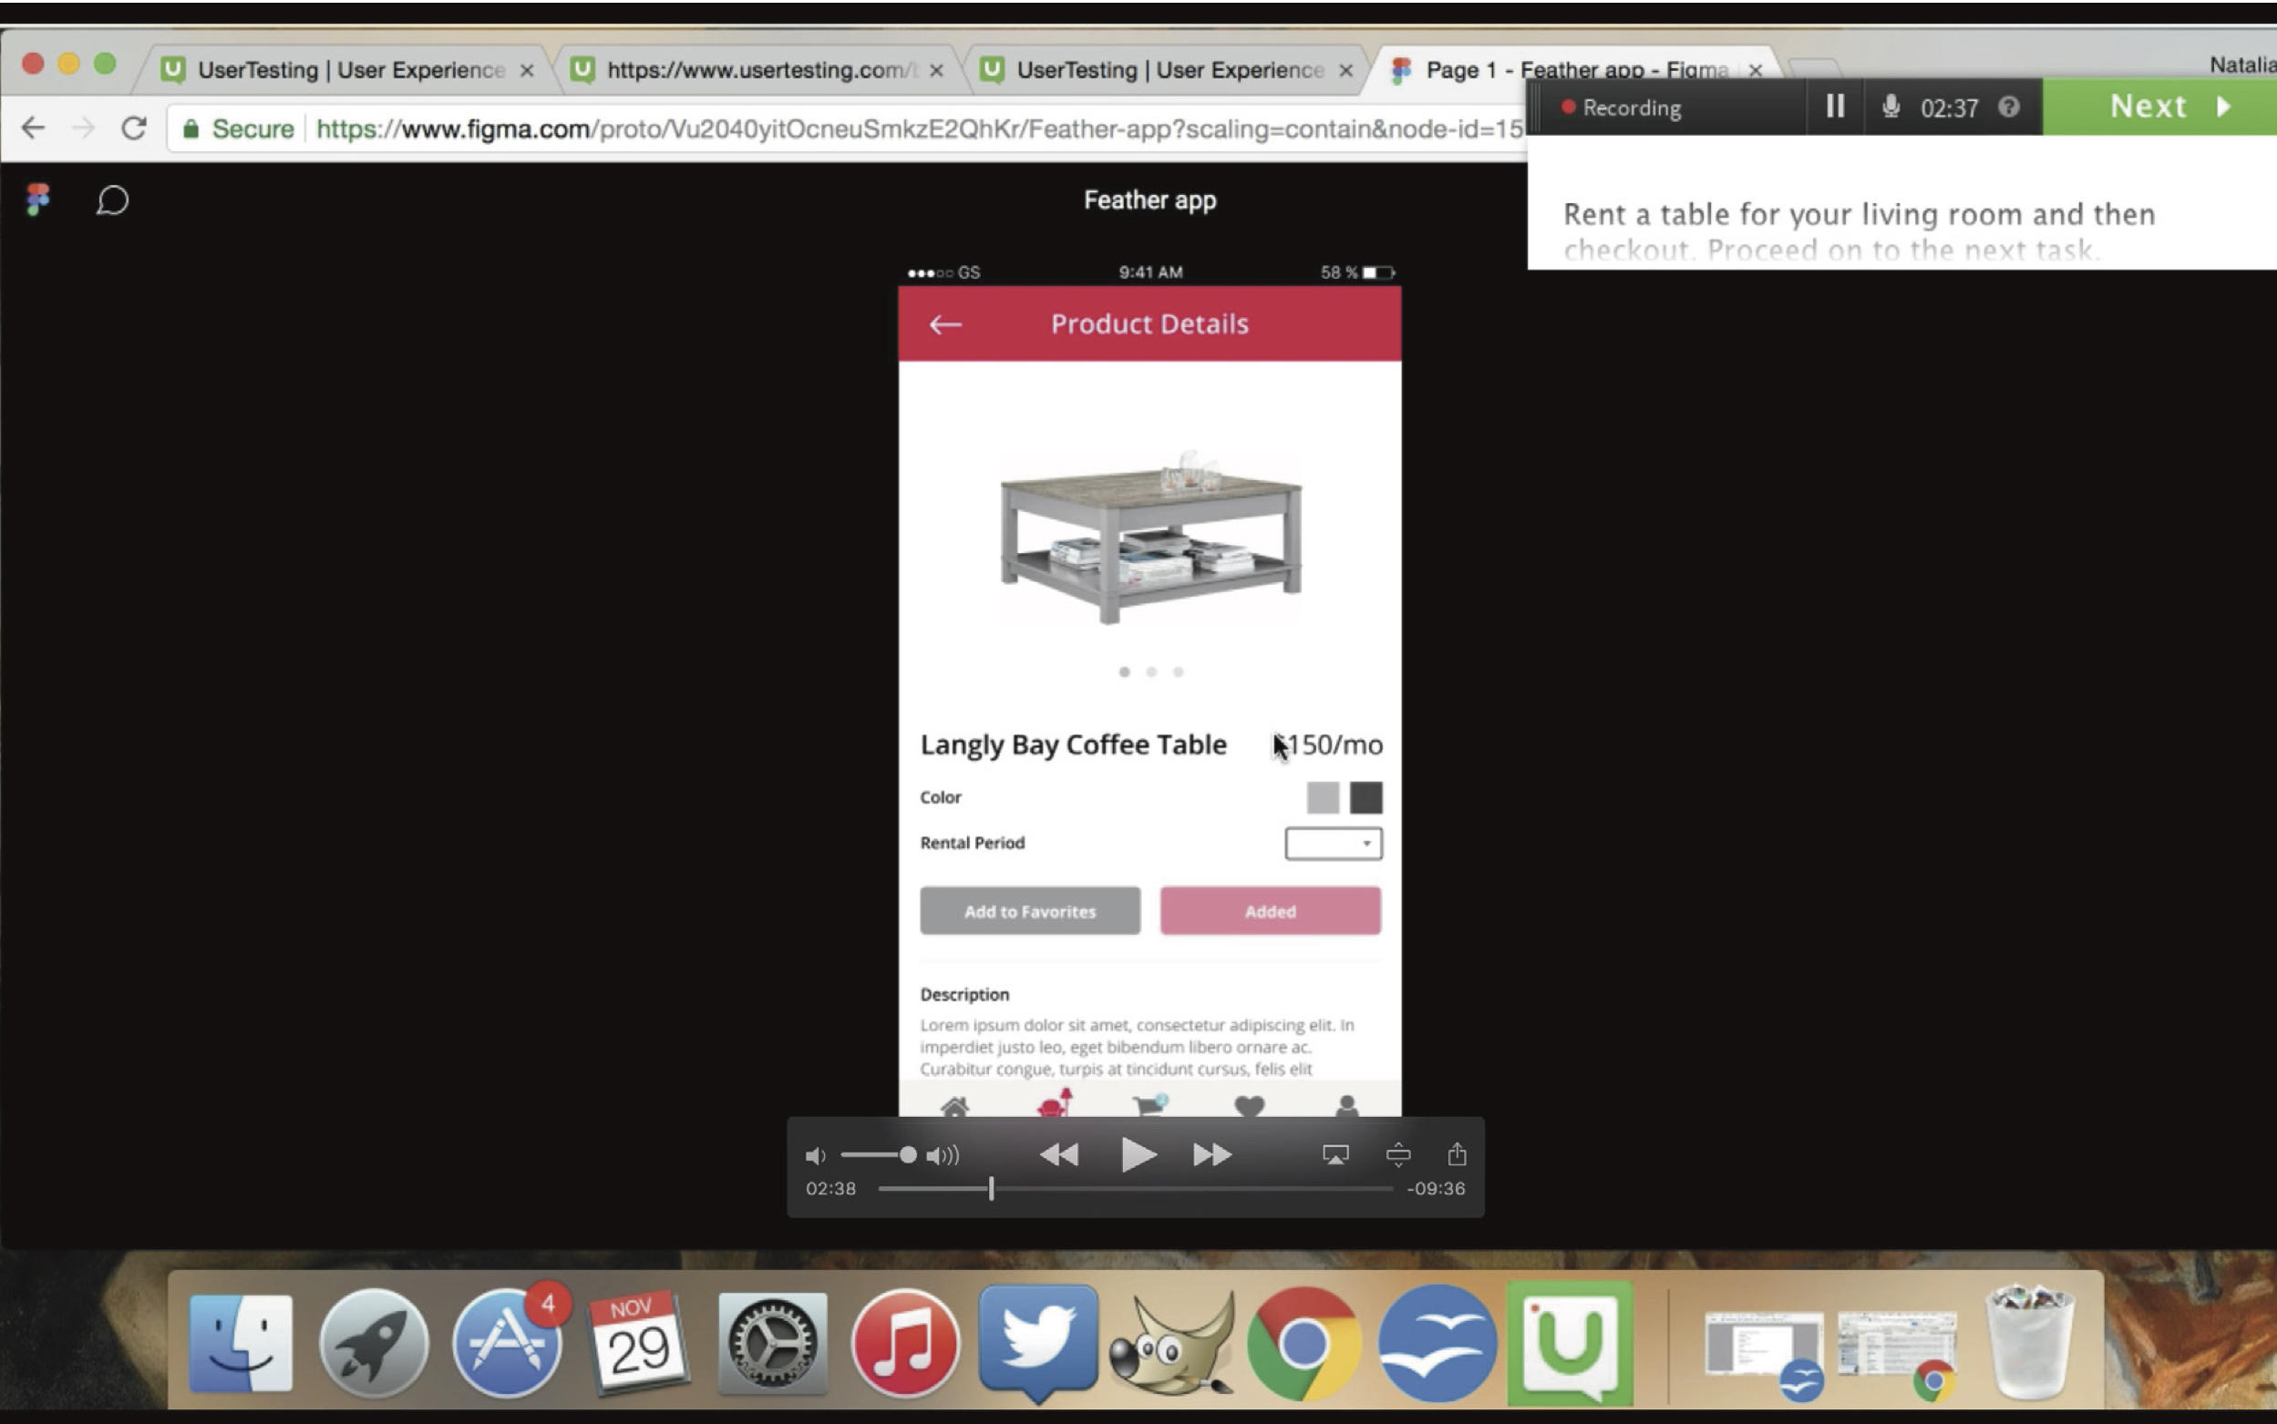Open Calendar from the Dock

(x=640, y=1344)
